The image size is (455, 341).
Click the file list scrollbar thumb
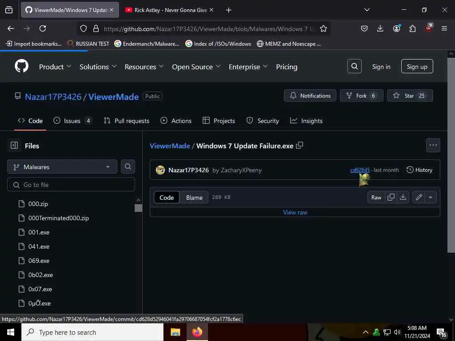tap(139, 208)
